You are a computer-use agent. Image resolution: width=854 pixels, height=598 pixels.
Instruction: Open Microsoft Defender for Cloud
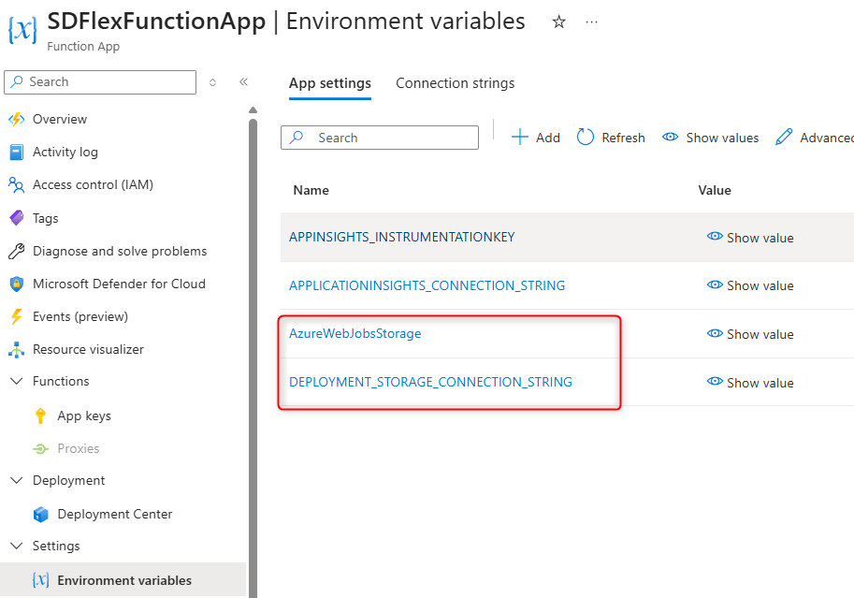(118, 284)
